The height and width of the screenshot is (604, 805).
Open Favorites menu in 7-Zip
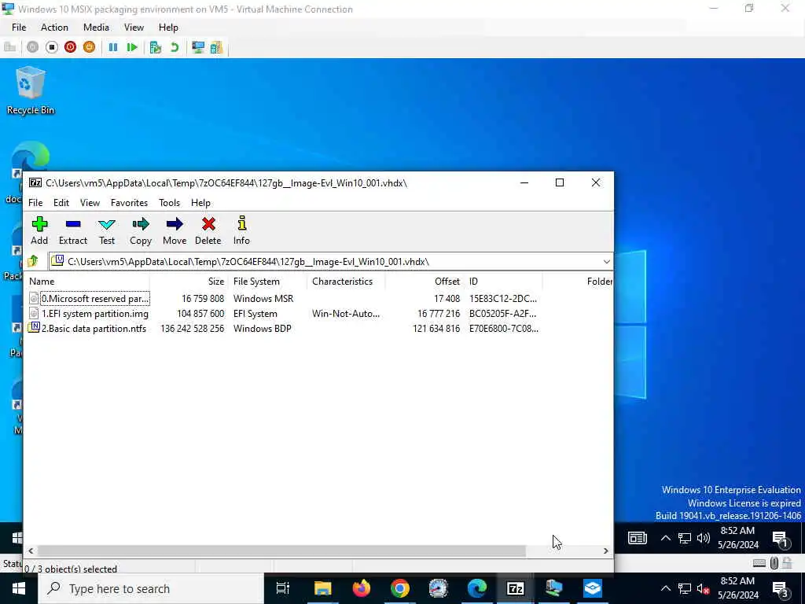tap(130, 203)
